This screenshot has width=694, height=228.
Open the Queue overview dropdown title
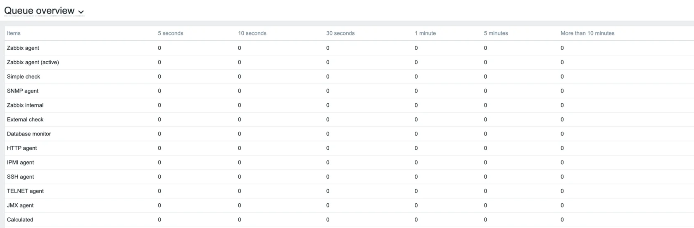[x=44, y=11]
